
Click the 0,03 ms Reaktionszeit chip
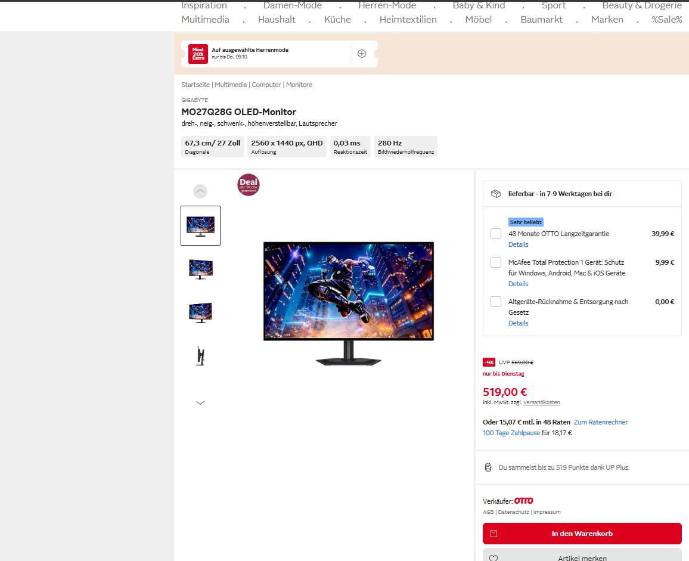pos(350,147)
